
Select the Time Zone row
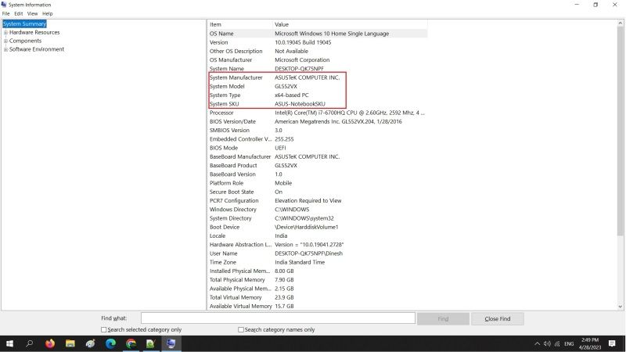pos(318,262)
